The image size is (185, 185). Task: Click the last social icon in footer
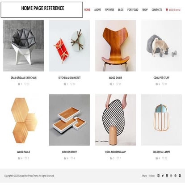(180, 176)
